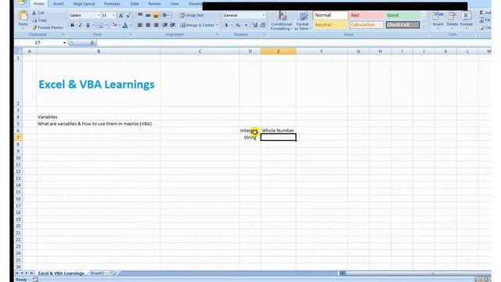501x282 pixels.
Task: Apply Comma Style format
Action: point(246,25)
